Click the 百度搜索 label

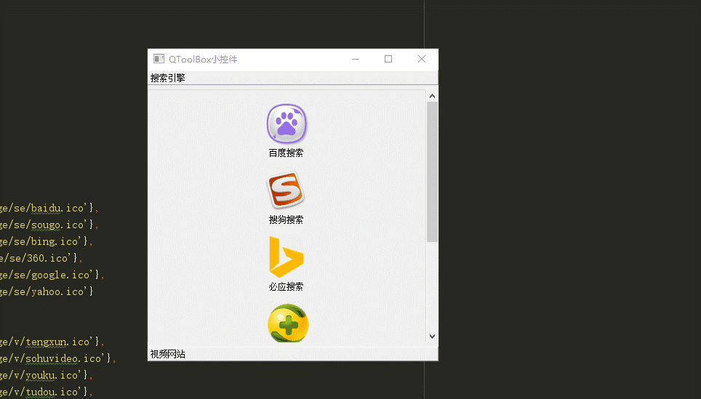tap(286, 153)
